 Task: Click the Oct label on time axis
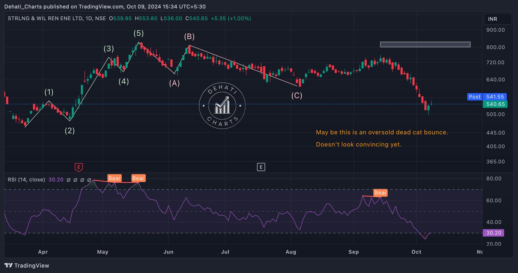[417, 251]
